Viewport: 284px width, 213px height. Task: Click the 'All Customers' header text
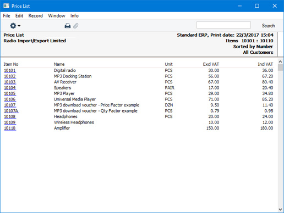258,52
